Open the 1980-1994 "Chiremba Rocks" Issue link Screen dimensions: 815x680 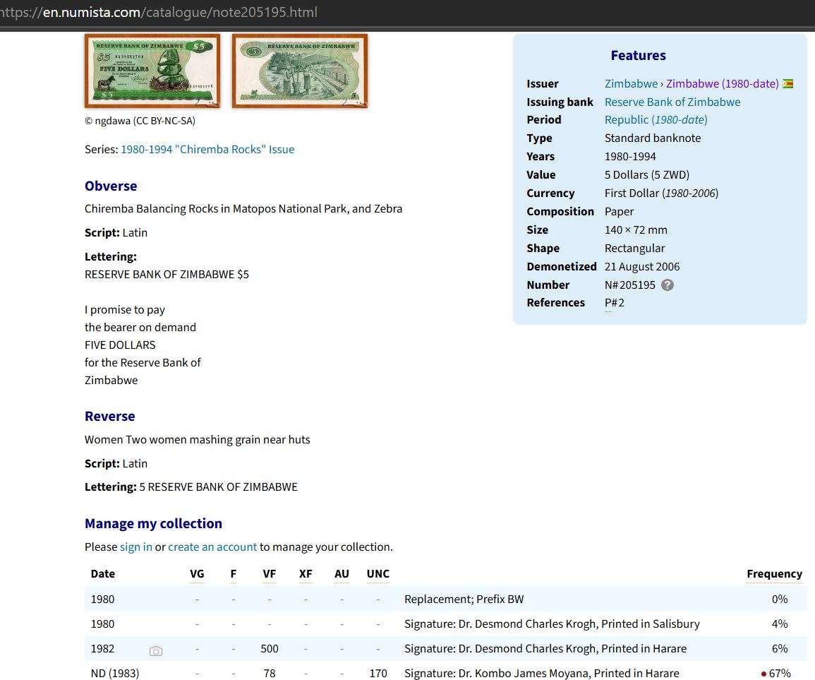coord(207,150)
